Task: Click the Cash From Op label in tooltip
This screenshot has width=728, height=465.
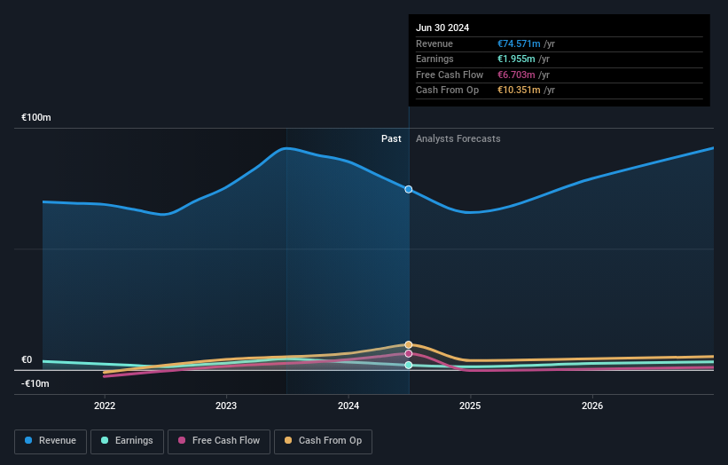Action: pos(447,91)
